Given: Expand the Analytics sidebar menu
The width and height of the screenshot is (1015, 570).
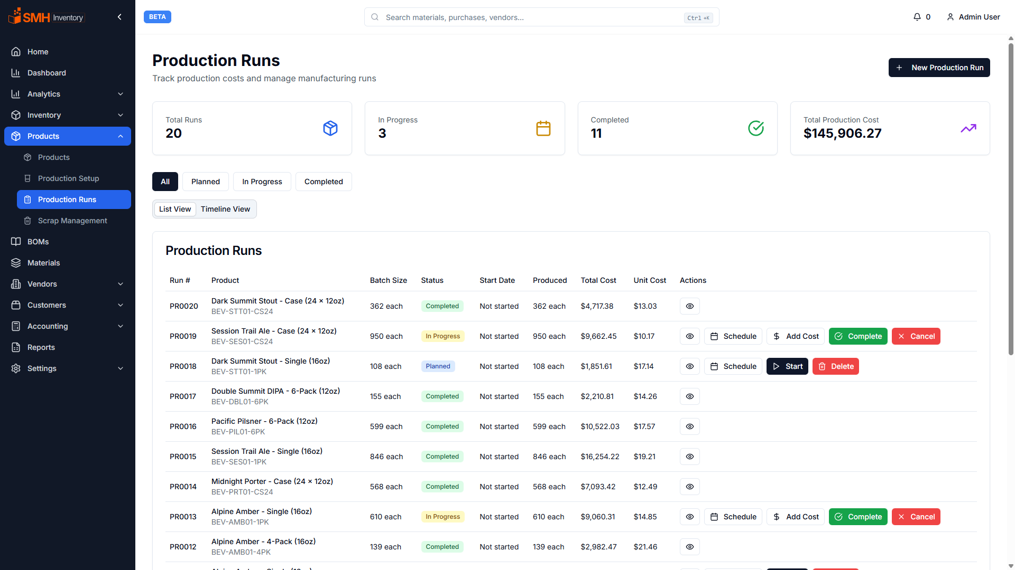Looking at the screenshot, I should 121,94.
